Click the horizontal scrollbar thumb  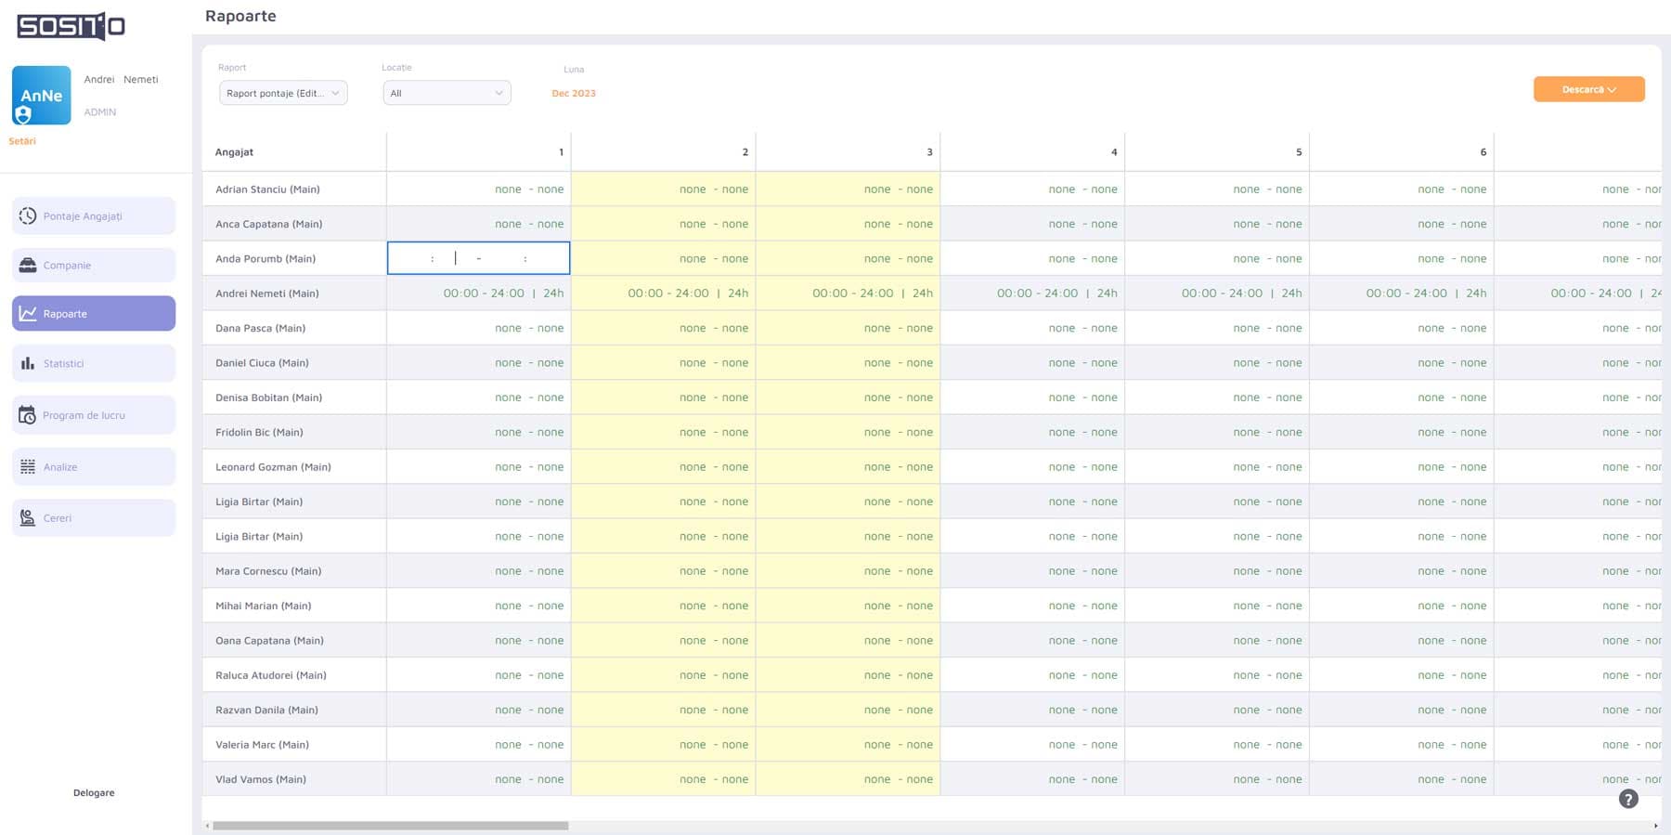(x=390, y=825)
